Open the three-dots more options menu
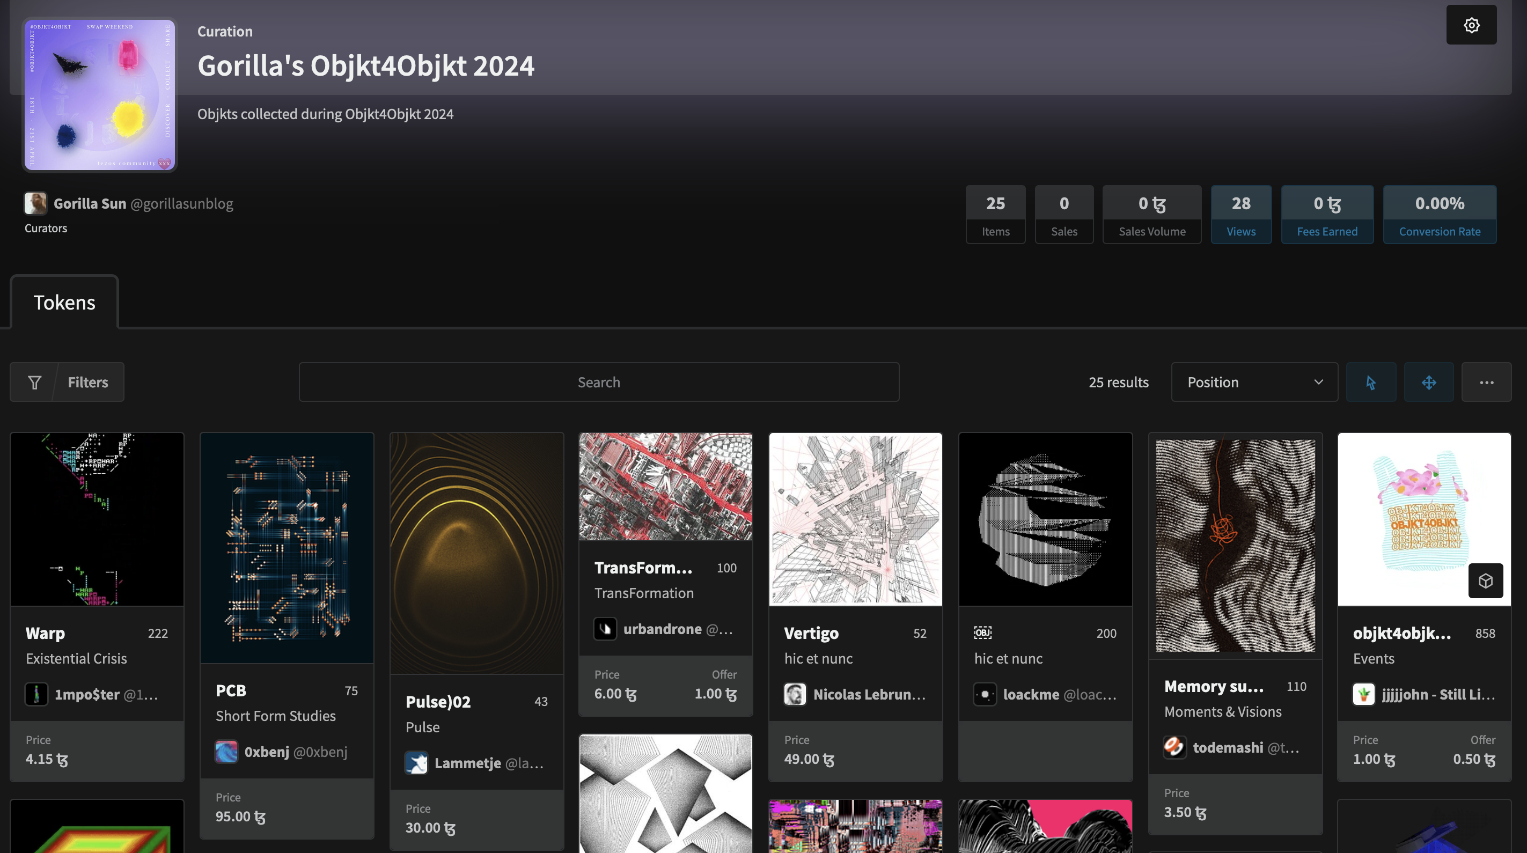The image size is (1527, 853). pyautogui.click(x=1486, y=383)
